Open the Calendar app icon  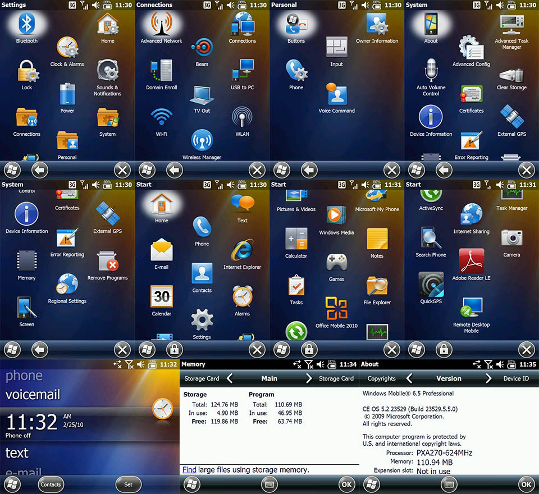click(162, 296)
